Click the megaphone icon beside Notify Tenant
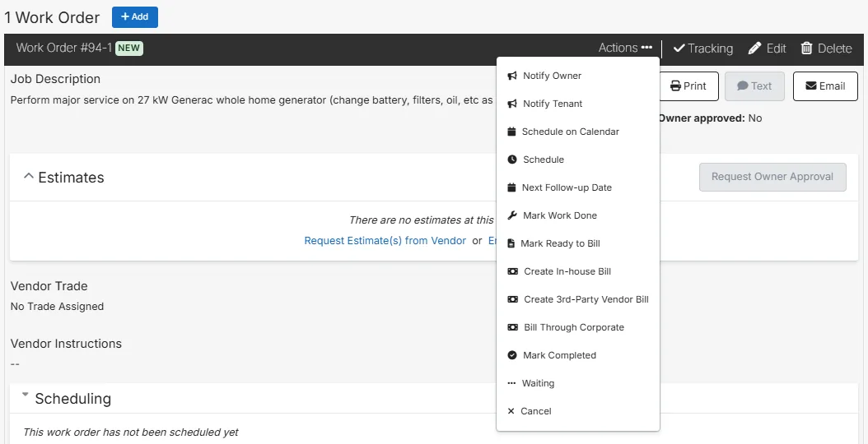The image size is (868, 444). 512,104
